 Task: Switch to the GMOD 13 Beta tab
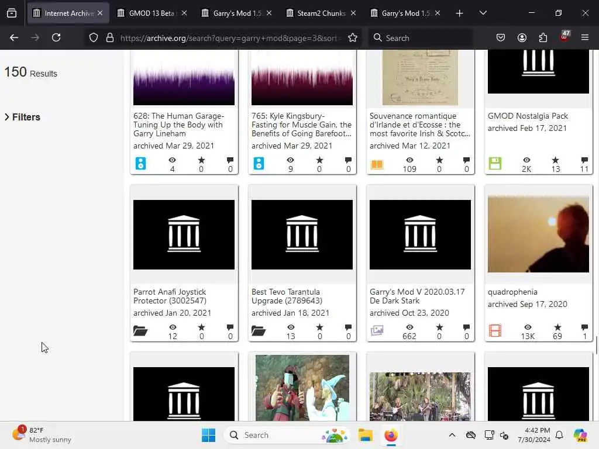click(x=152, y=13)
